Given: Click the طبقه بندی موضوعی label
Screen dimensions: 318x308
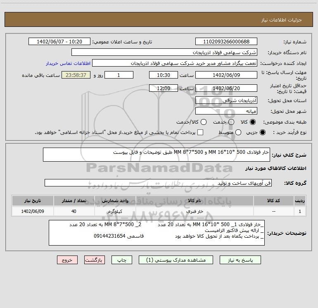Looking at the screenshot, I should [x=285, y=122].
